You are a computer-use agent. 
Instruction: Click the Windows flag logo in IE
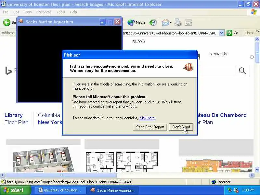254,12
